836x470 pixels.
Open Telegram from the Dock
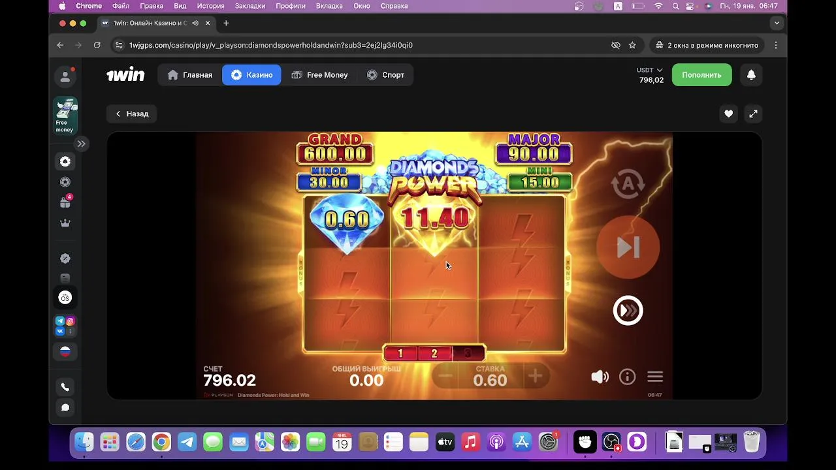tap(187, 443)
